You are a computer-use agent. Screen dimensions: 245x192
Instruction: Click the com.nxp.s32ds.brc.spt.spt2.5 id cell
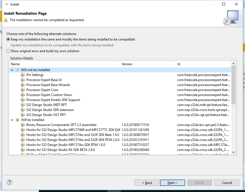[203, 125]
